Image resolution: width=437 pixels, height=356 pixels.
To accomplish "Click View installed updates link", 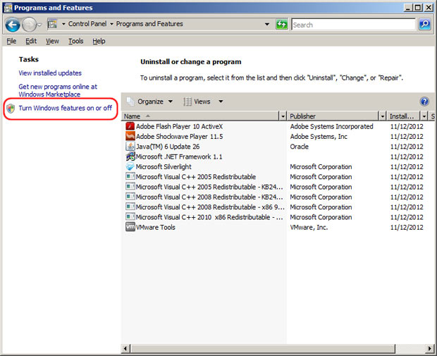I will click(x=50, y=73).
